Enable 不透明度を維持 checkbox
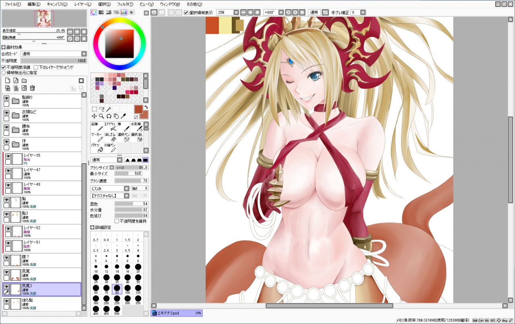The width and height of the screenshot is (515, 324). pos(117,221)
